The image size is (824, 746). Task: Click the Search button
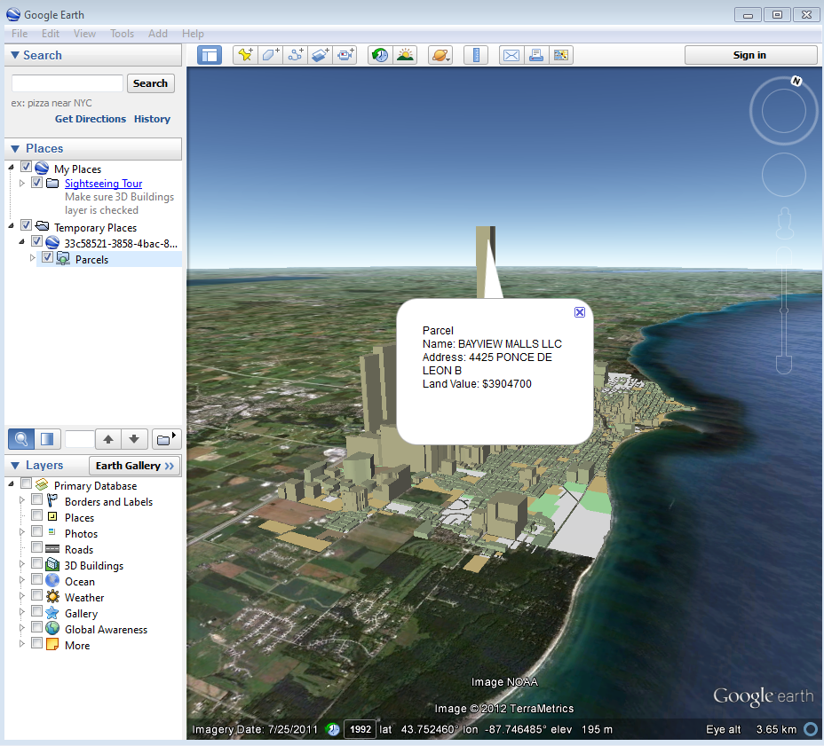pos(150,82)
